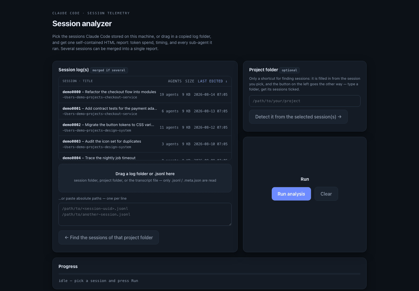Select session demo0004 Trace the nightly job timeout

pyautogui.click(x=145, y=157)
